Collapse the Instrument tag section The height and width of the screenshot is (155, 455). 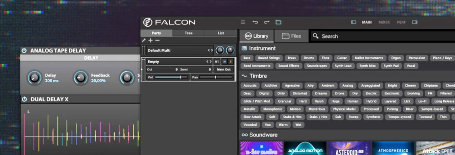click(x=244, y=48)
